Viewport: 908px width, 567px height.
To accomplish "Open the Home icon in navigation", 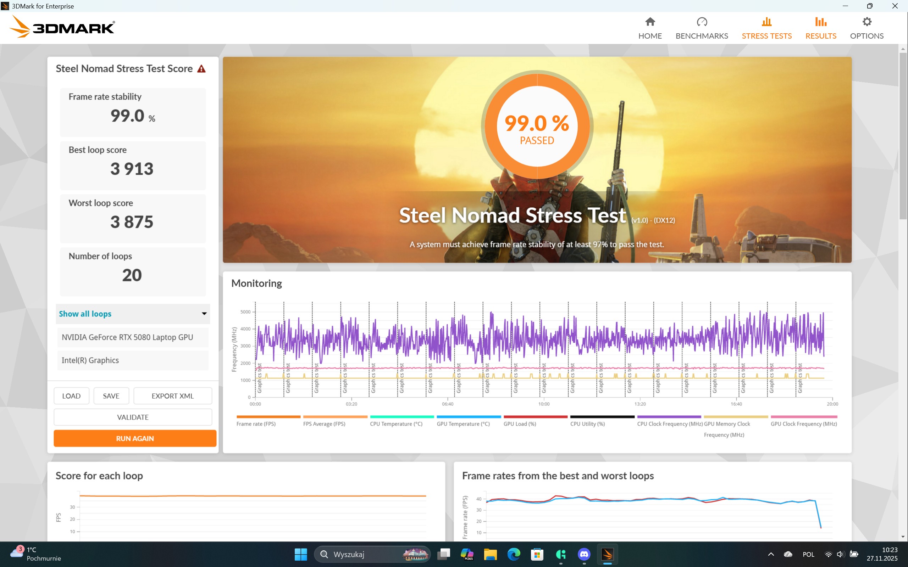I will coord(650,22).
